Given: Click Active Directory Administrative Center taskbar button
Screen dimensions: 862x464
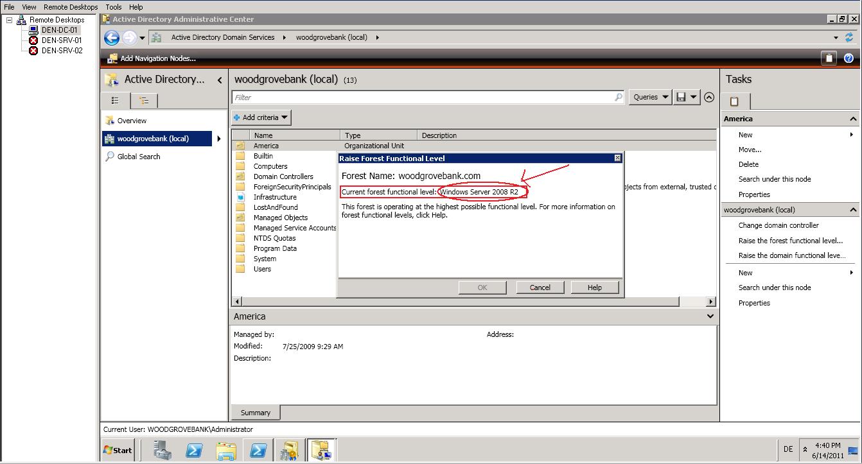Looking at the screenshot, I should coord(321,451).
